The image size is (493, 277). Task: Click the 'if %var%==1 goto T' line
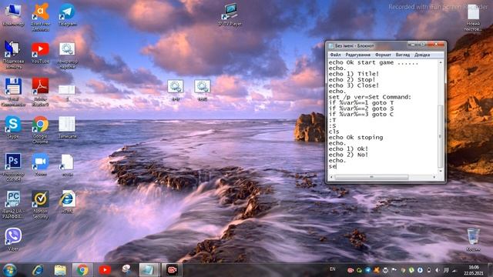[x=361, y=102]
